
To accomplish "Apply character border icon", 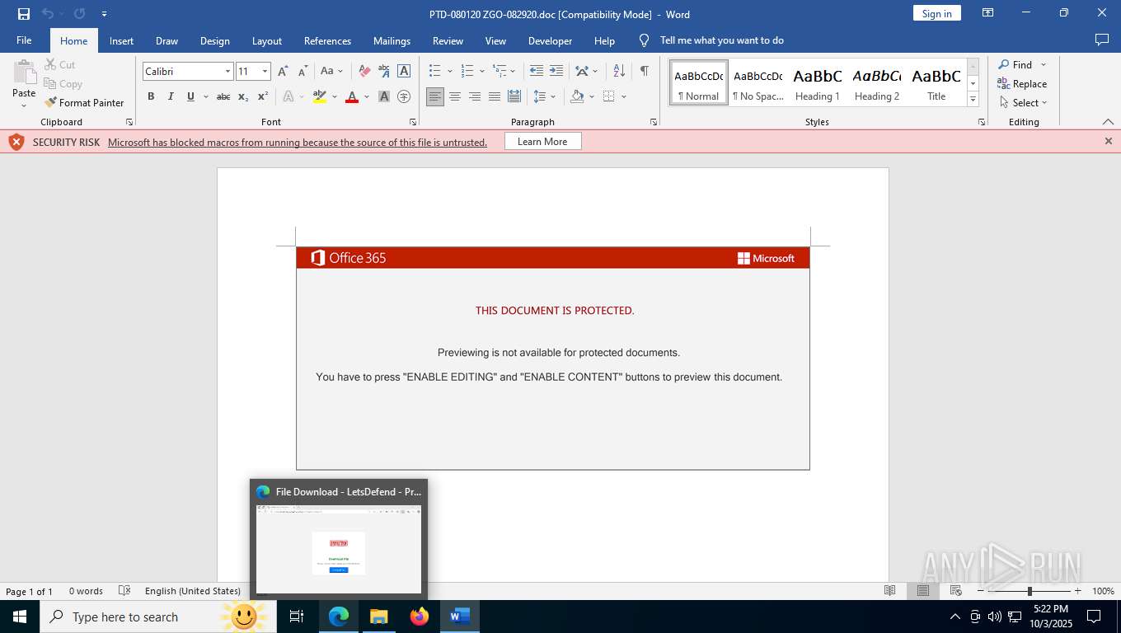I will 404,72.
